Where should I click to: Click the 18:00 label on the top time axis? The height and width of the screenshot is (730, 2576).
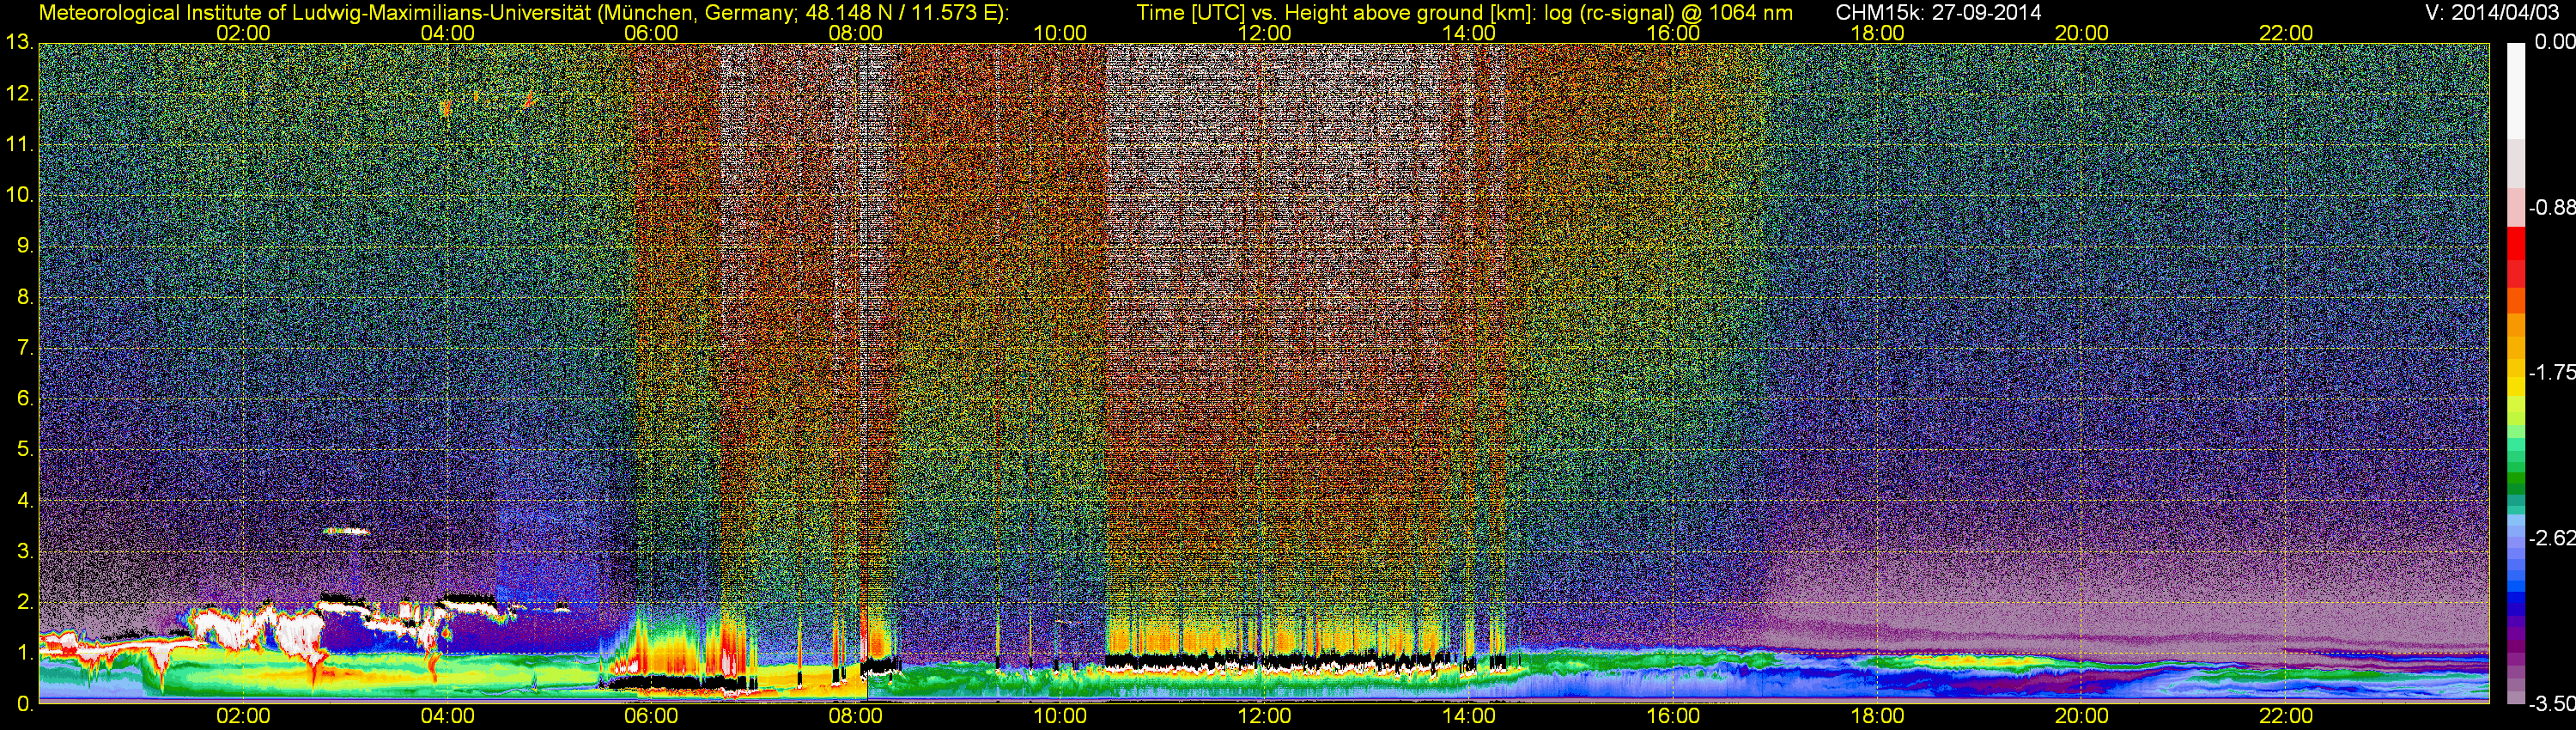click(1877, 33)
